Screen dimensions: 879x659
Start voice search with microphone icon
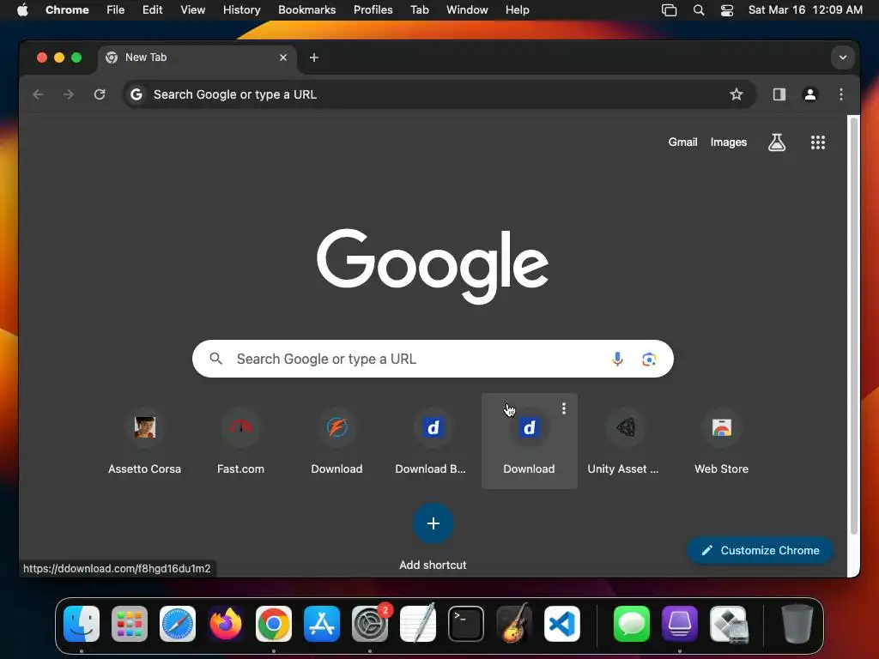[617, 360]
